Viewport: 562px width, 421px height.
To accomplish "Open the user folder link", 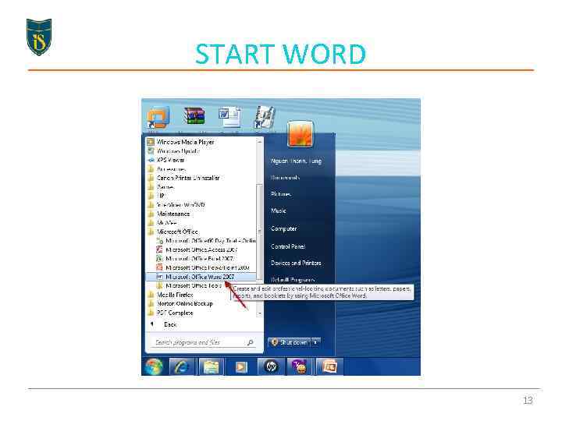I will click(x=297, y=161).
